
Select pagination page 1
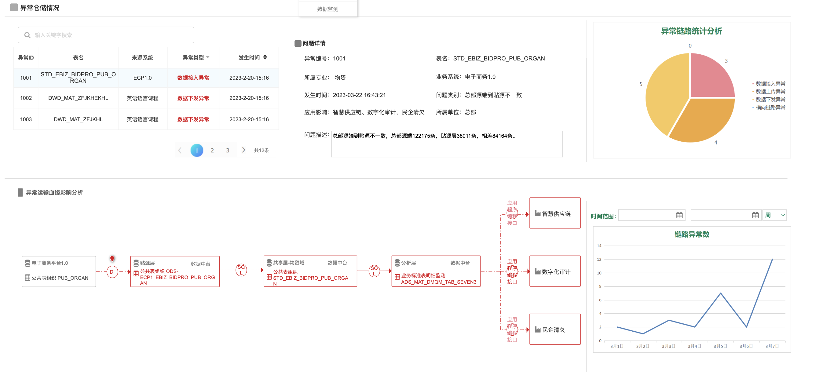(197, 150)
